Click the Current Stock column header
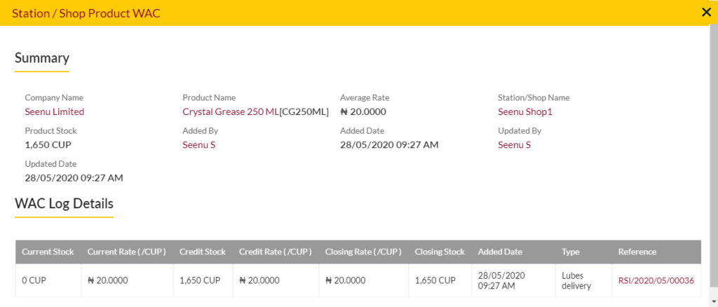 (x=48, y=252)
